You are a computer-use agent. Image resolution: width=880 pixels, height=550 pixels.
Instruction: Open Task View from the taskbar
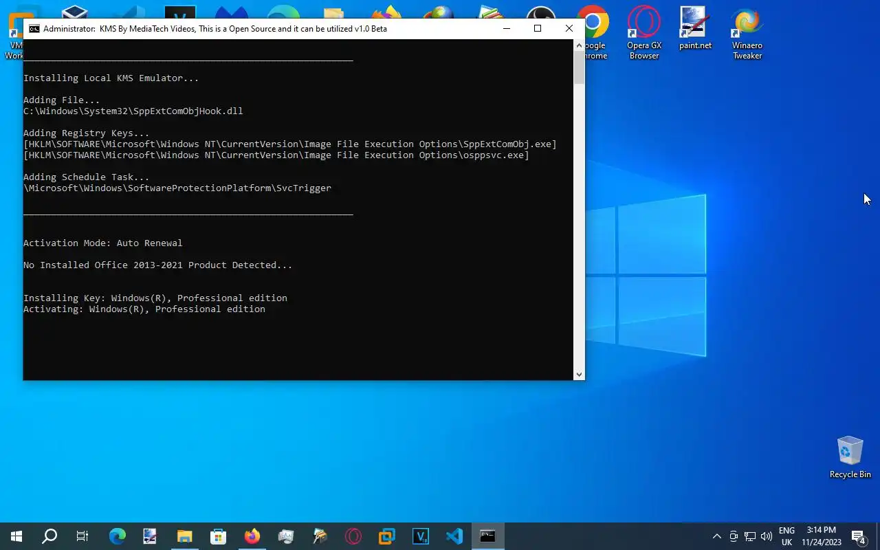[82, 536]
